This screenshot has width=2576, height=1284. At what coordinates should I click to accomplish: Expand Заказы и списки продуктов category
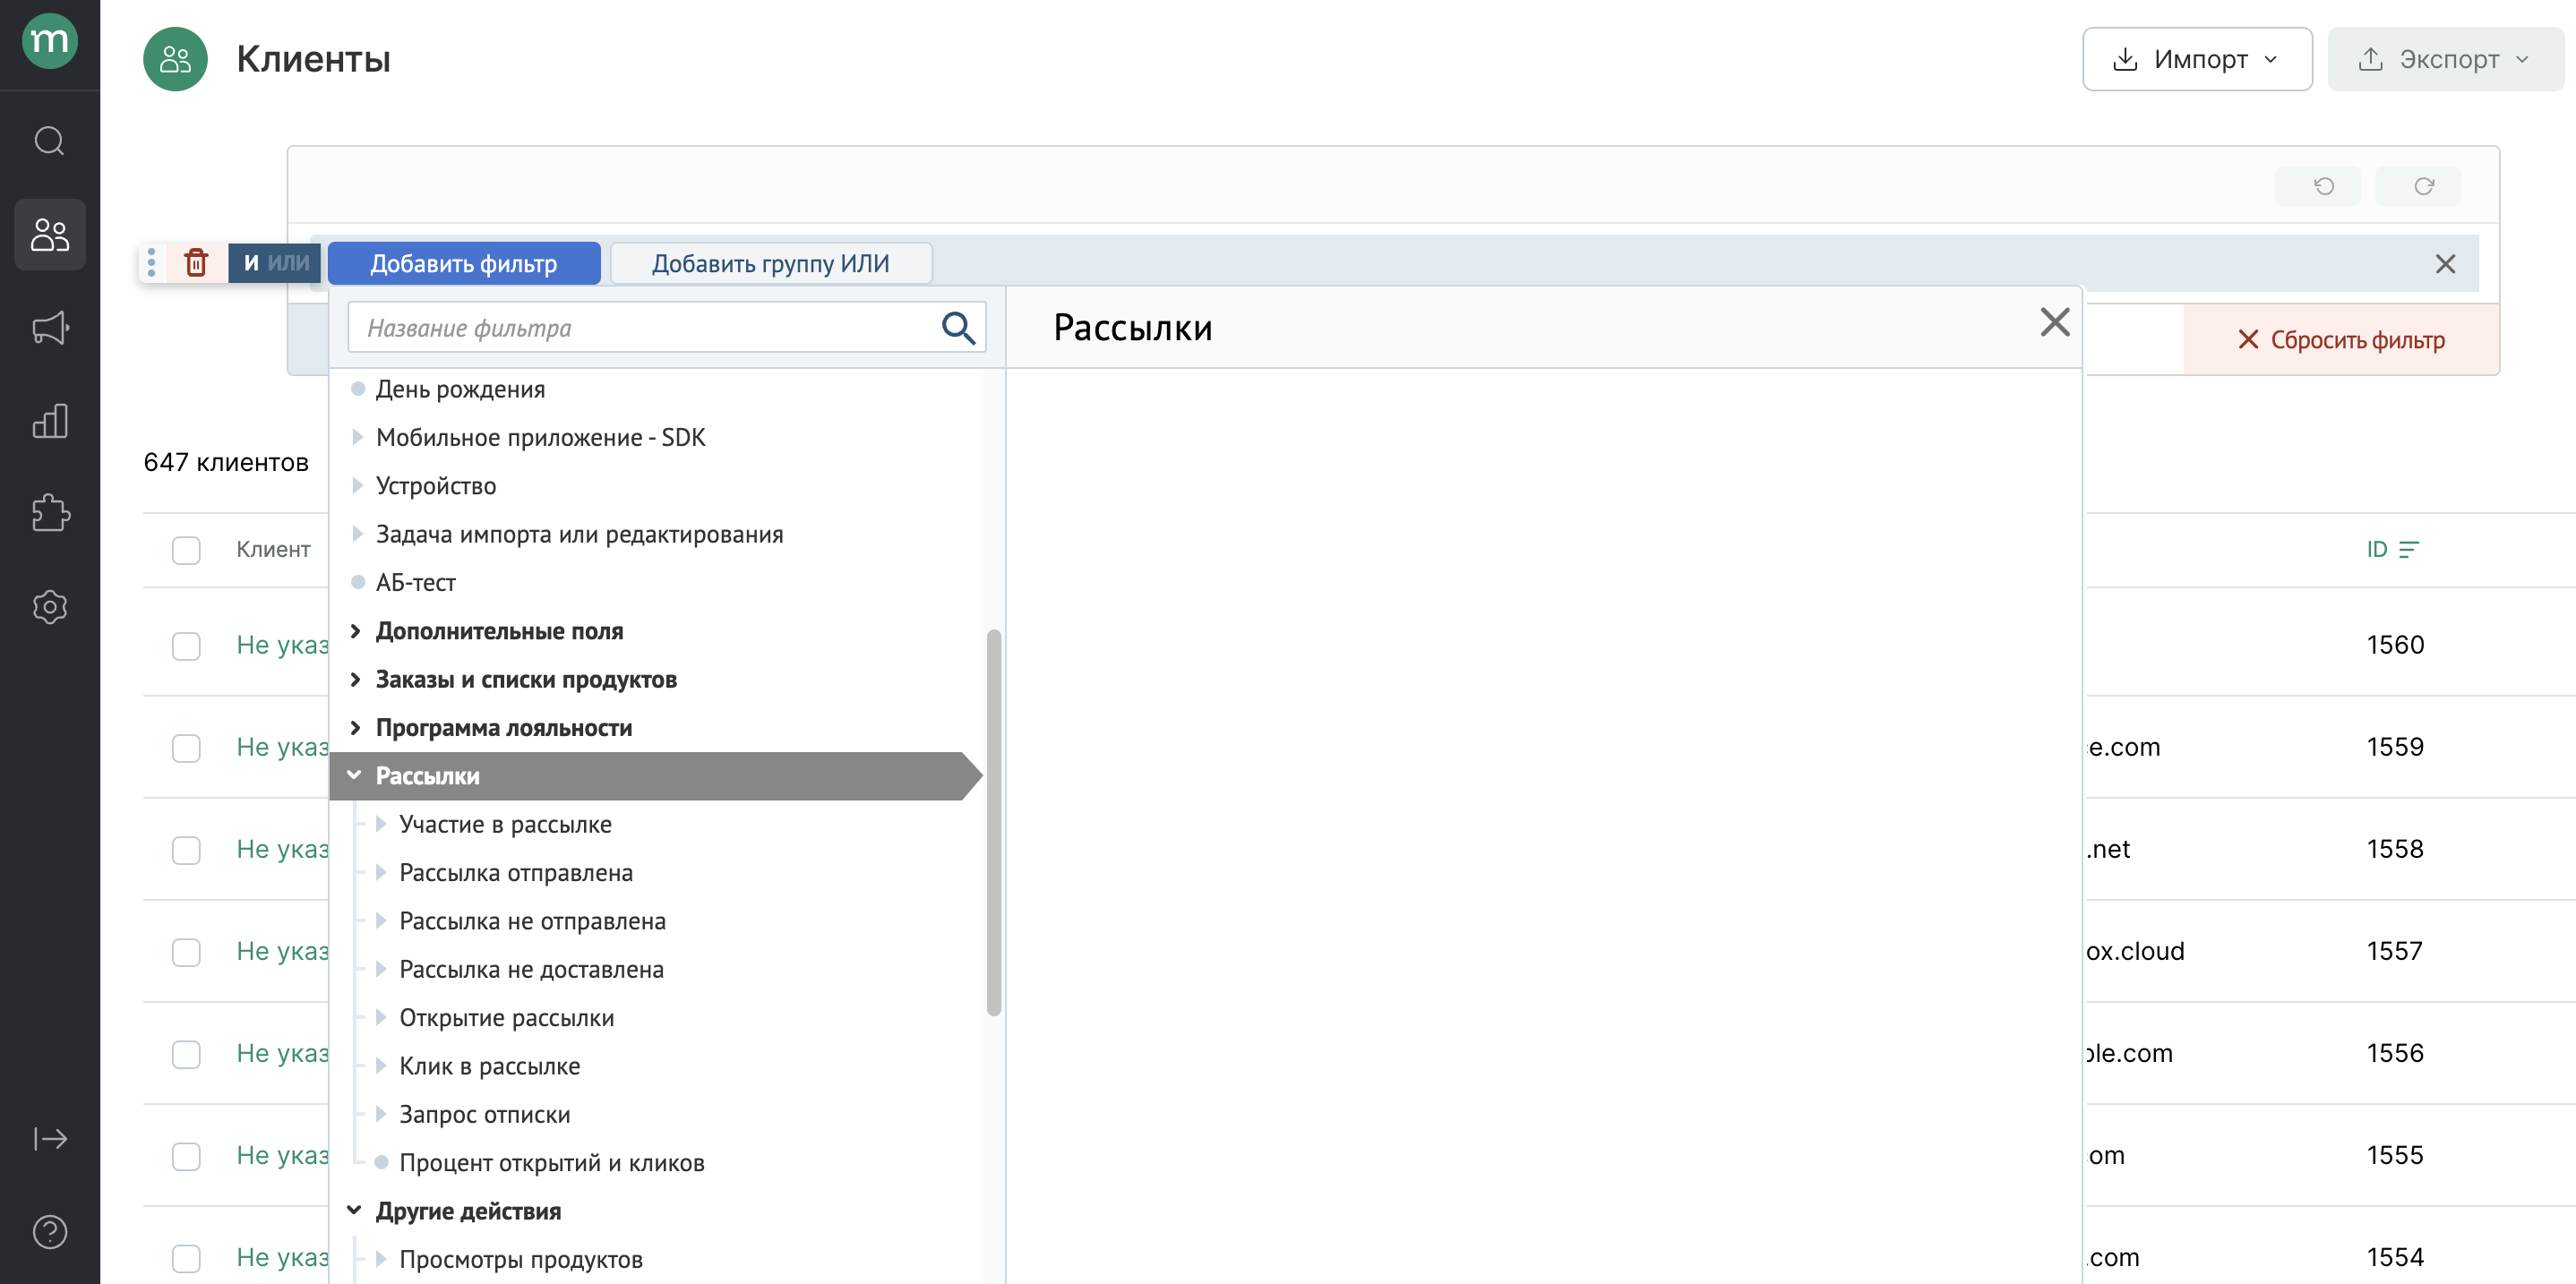355,680
